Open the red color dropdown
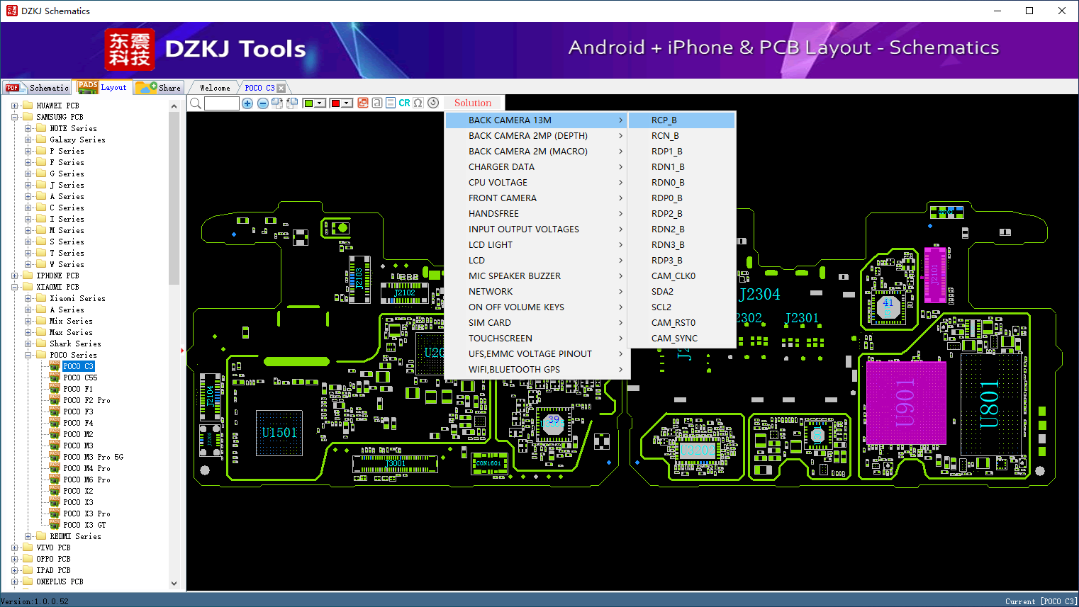The width and height of the screenshot is (1079, 607). click(x=347, y=103)
